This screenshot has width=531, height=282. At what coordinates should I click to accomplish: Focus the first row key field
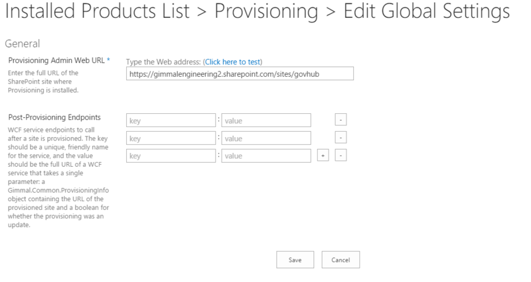[171, 120]
